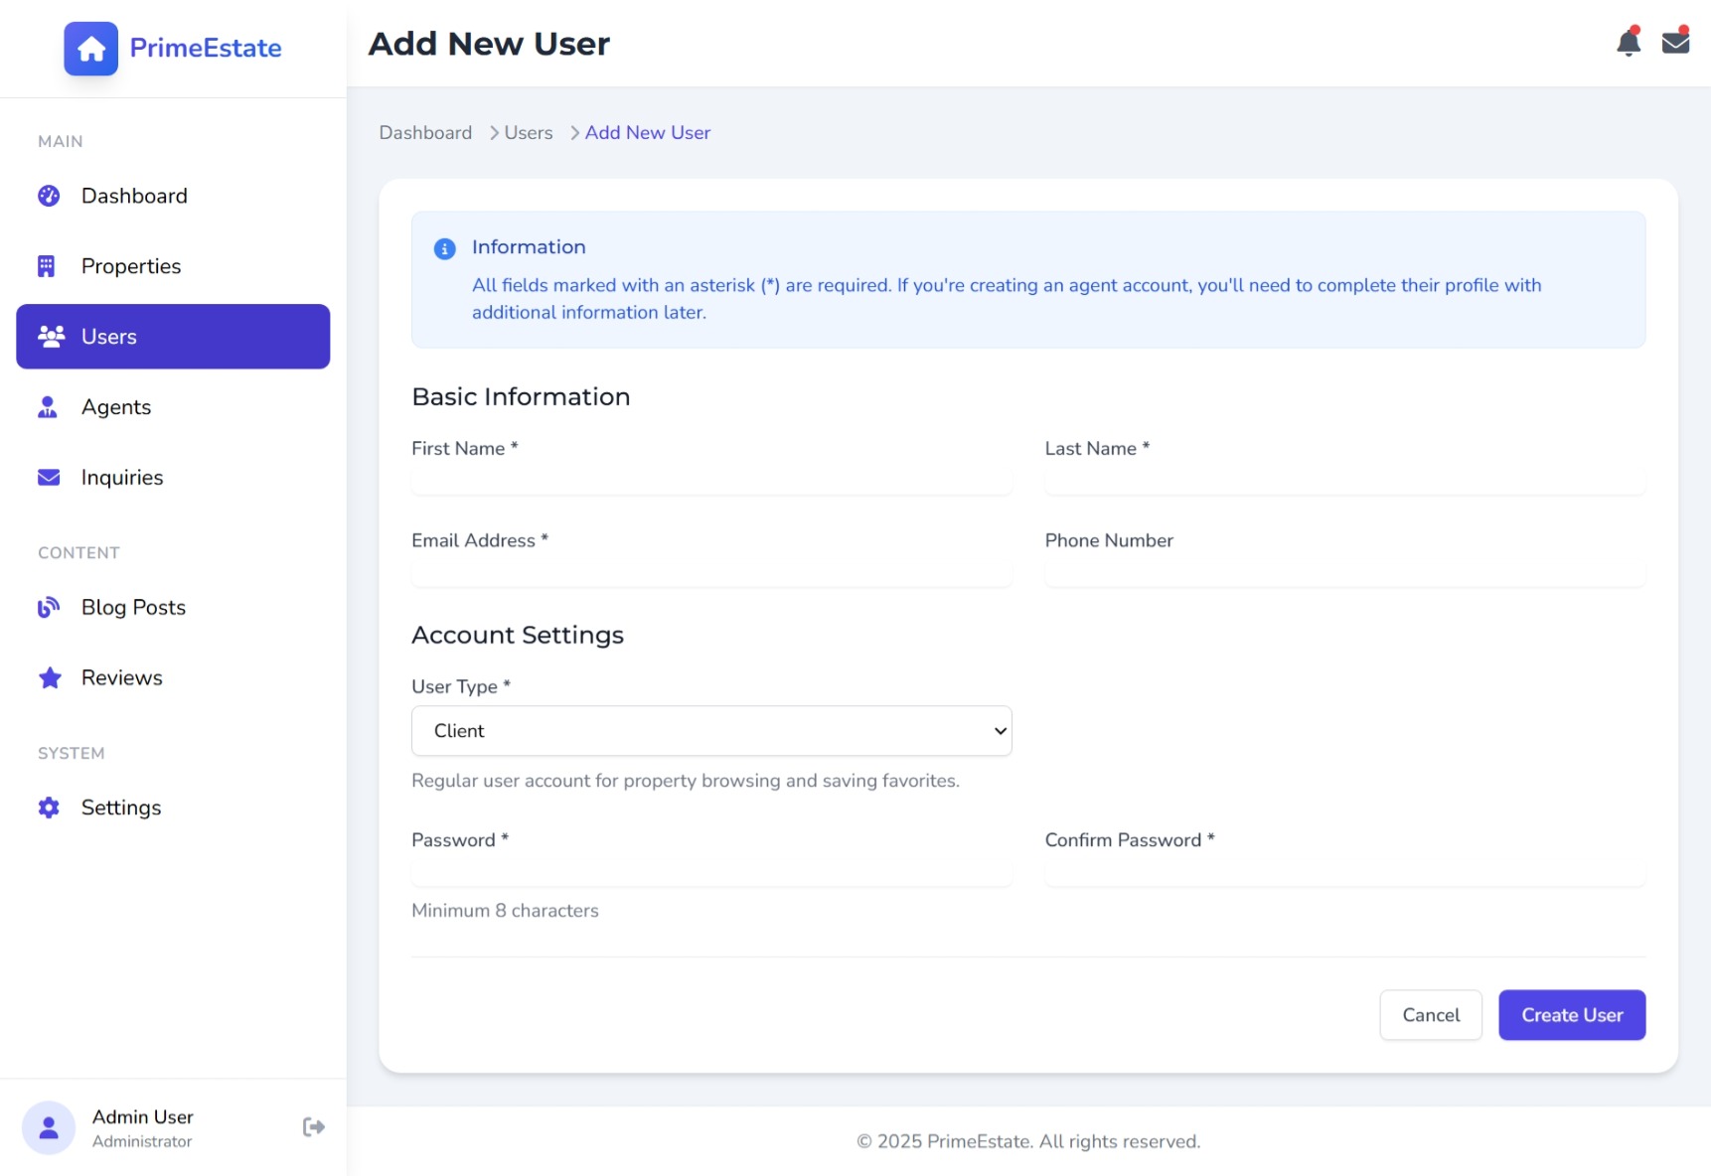Click the Users breadcrumb link

click(528, 132)
